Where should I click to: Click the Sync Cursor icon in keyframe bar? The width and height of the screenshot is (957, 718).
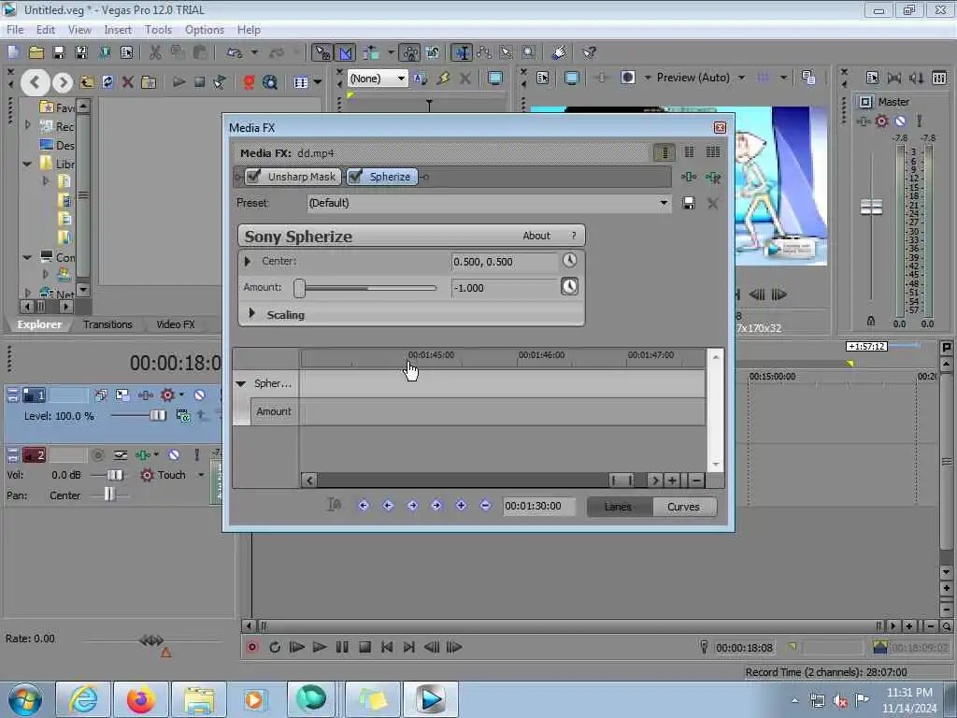click(x=334, y=505)
